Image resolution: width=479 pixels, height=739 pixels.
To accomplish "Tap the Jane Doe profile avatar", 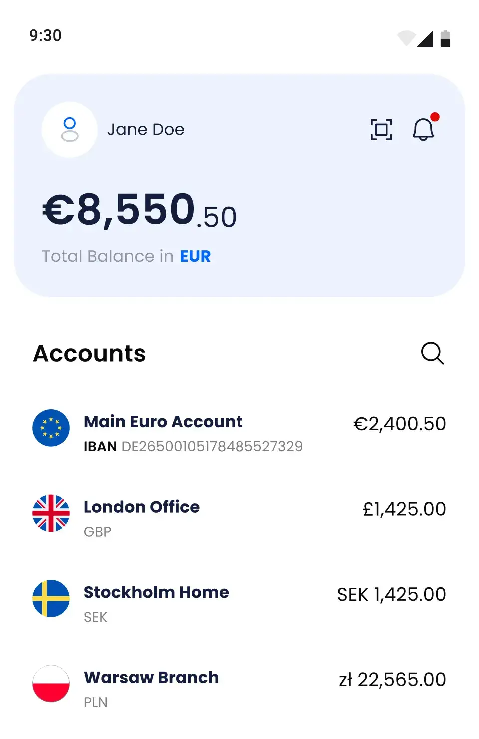I will (x=70, y=130).
